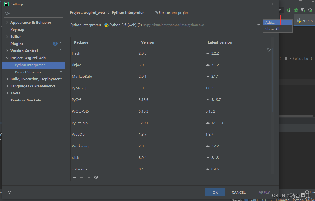The width and height of the screenshot is (315, 201).
Task: Open the Python Interpreter dropdown arrow
Action: coord(259,25)
